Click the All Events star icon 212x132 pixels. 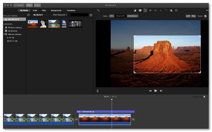pos(6,31)
